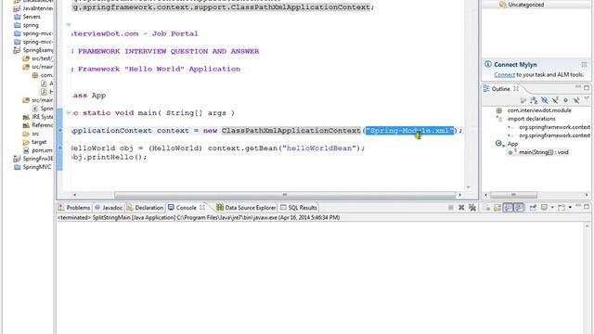Switch to the Declaration tab
This screenshot has height=334, width=594.
click(145, 208)
